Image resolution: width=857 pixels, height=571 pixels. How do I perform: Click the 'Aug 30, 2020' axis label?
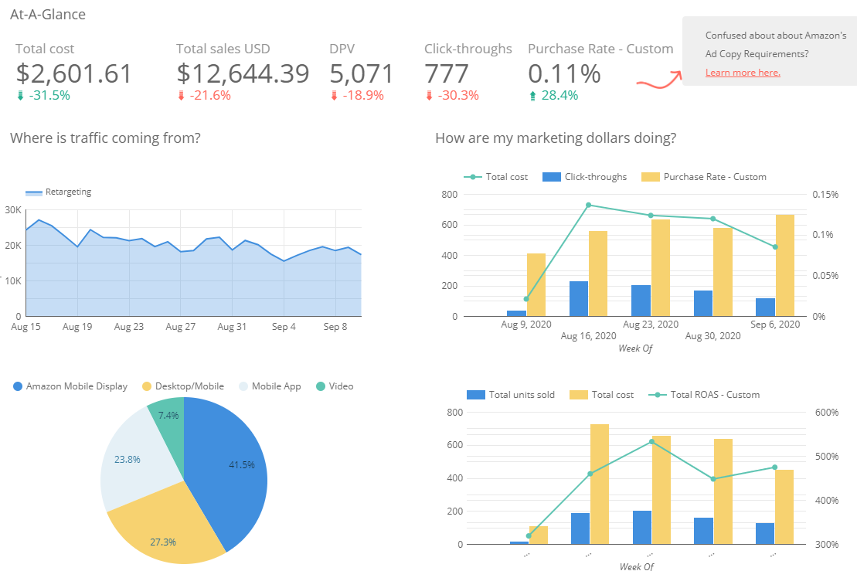712,336
